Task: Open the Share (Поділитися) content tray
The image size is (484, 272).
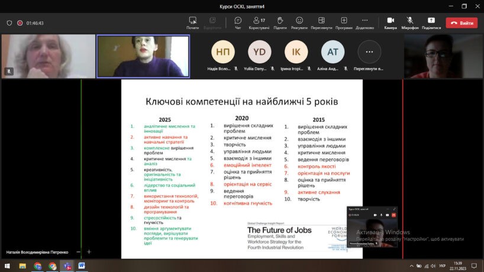Action: pyautogui.click(x=431, y=22)
